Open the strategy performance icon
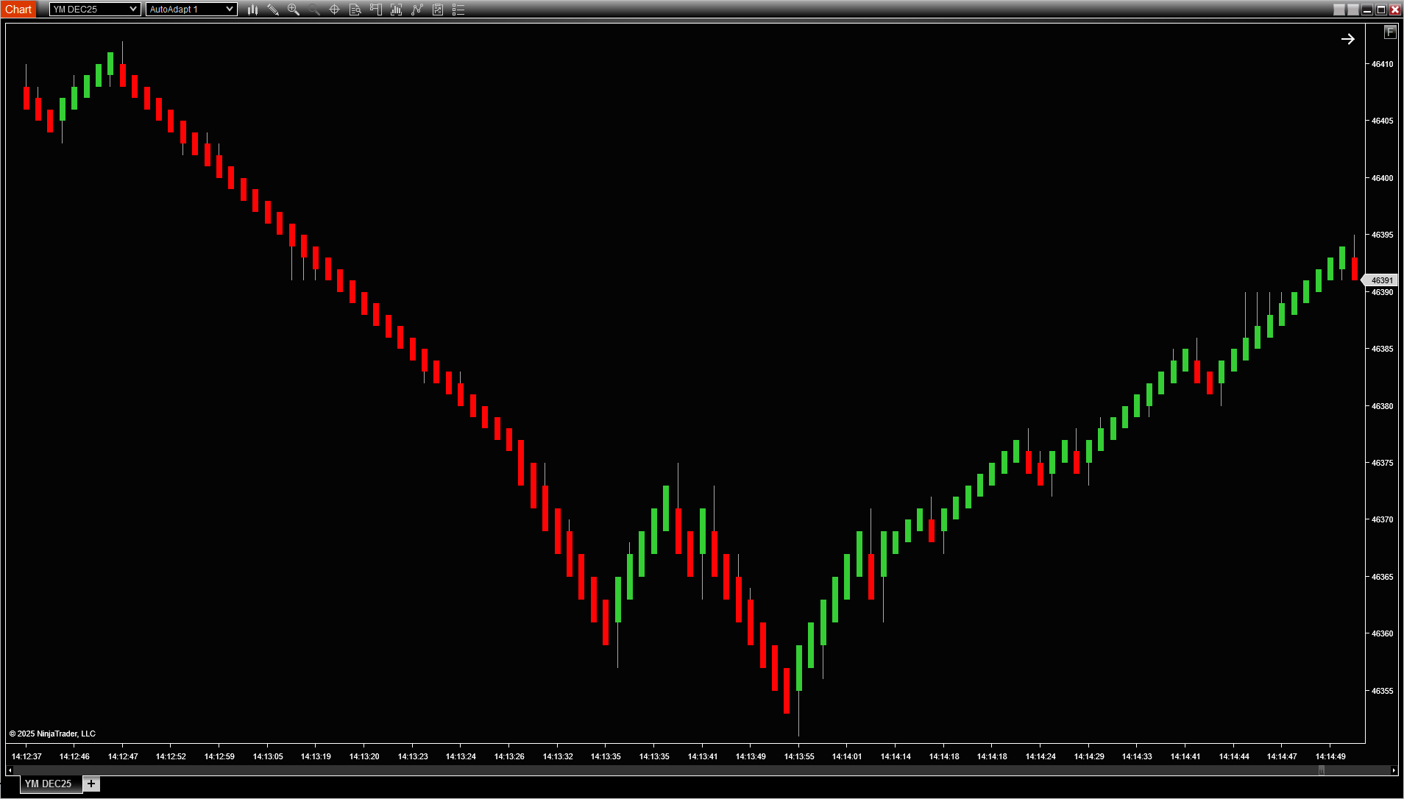The image size is (1404, 799). [438, 10]
